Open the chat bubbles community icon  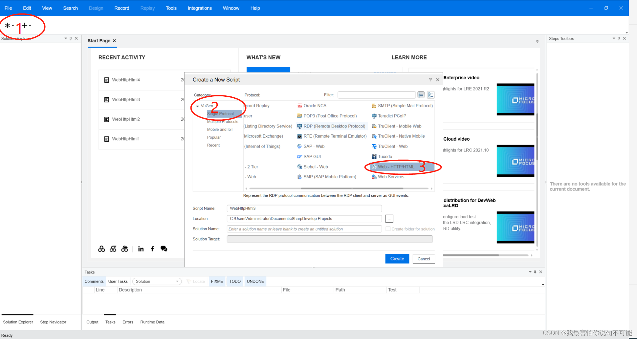pos(164,249)
